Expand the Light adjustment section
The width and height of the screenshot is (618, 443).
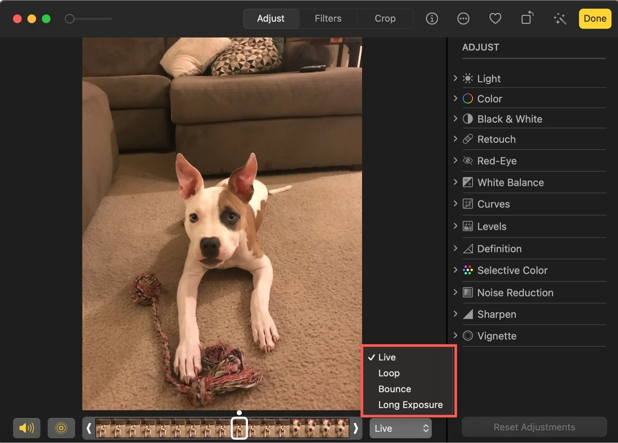click(x=455, y=78)
